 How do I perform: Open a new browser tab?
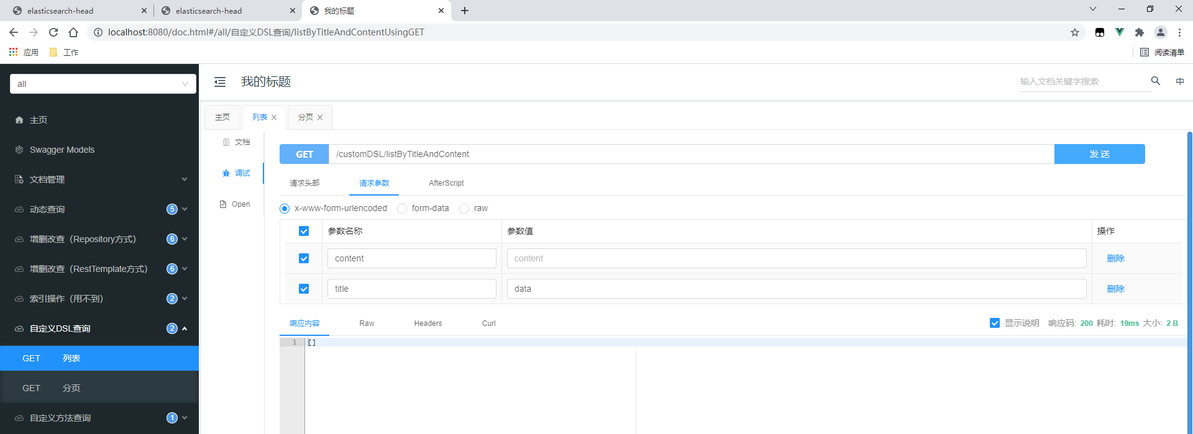(x=465, y=11)
